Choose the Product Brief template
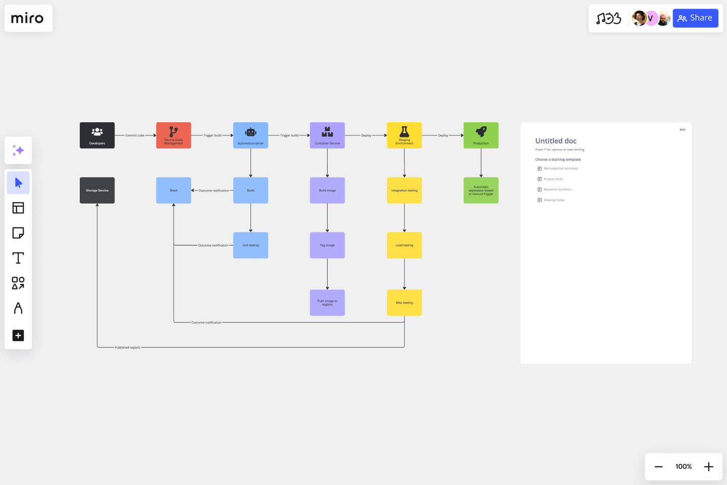 pyautogui.click(x=553, y=179)
